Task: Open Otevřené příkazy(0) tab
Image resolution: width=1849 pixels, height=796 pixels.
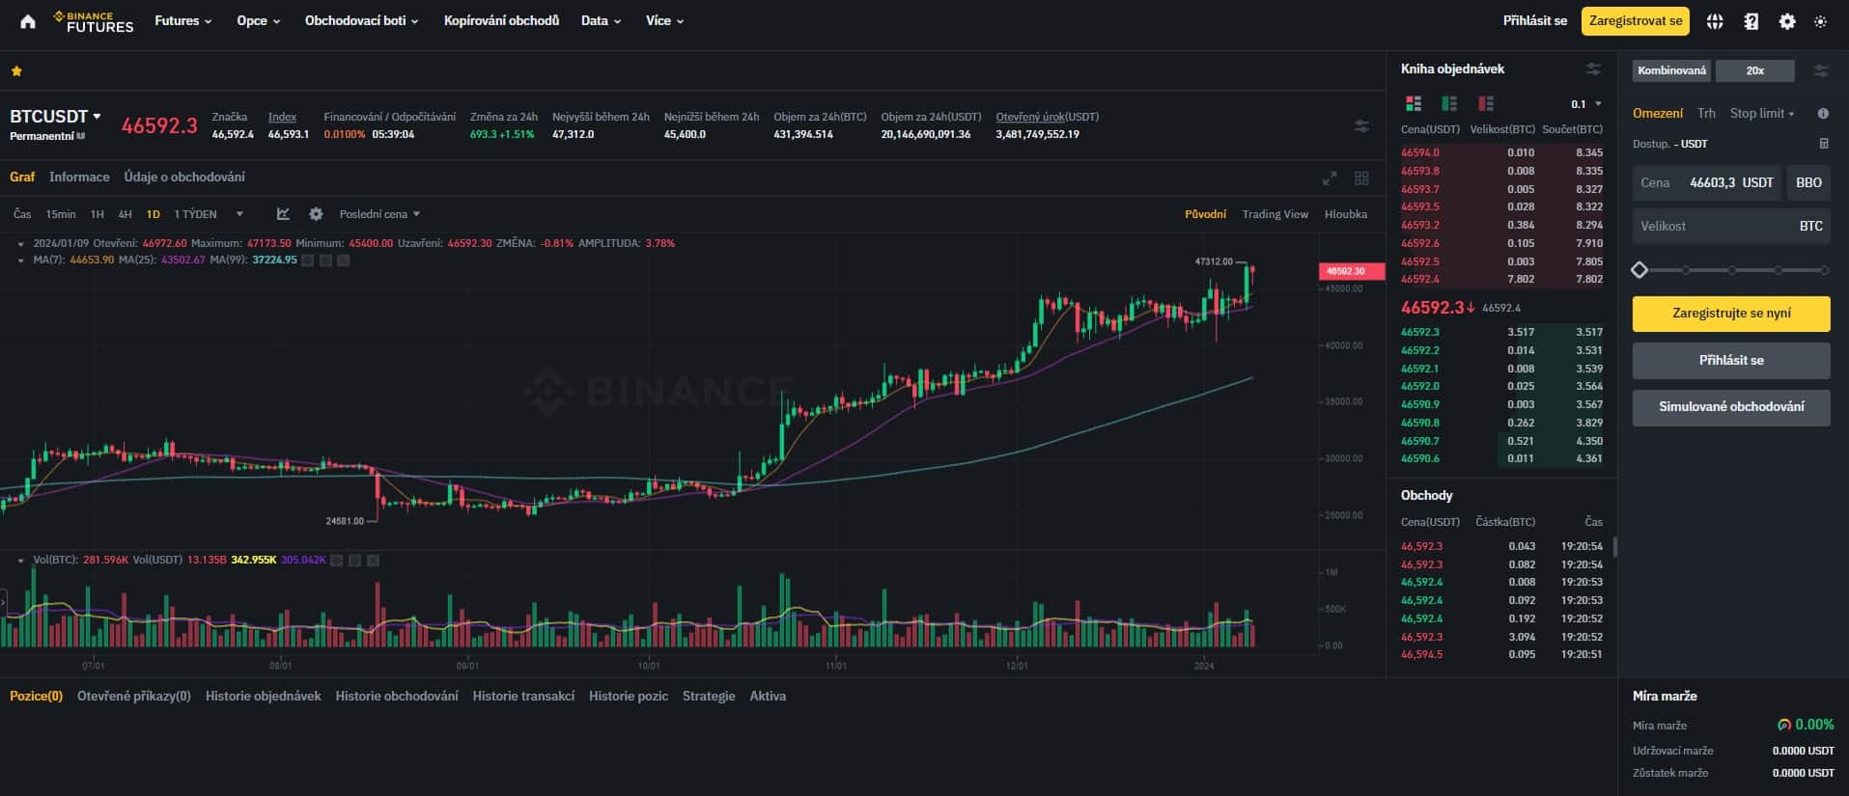Action: pyautogui.click(x=134, y=696)
